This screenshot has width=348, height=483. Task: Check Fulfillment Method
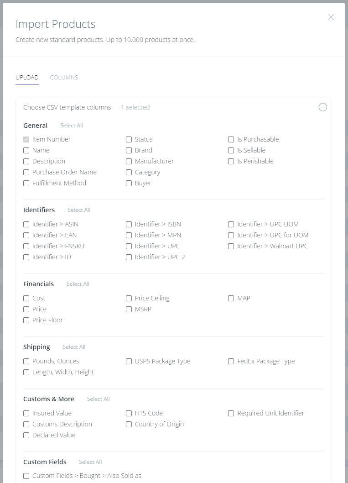point(26,183)
